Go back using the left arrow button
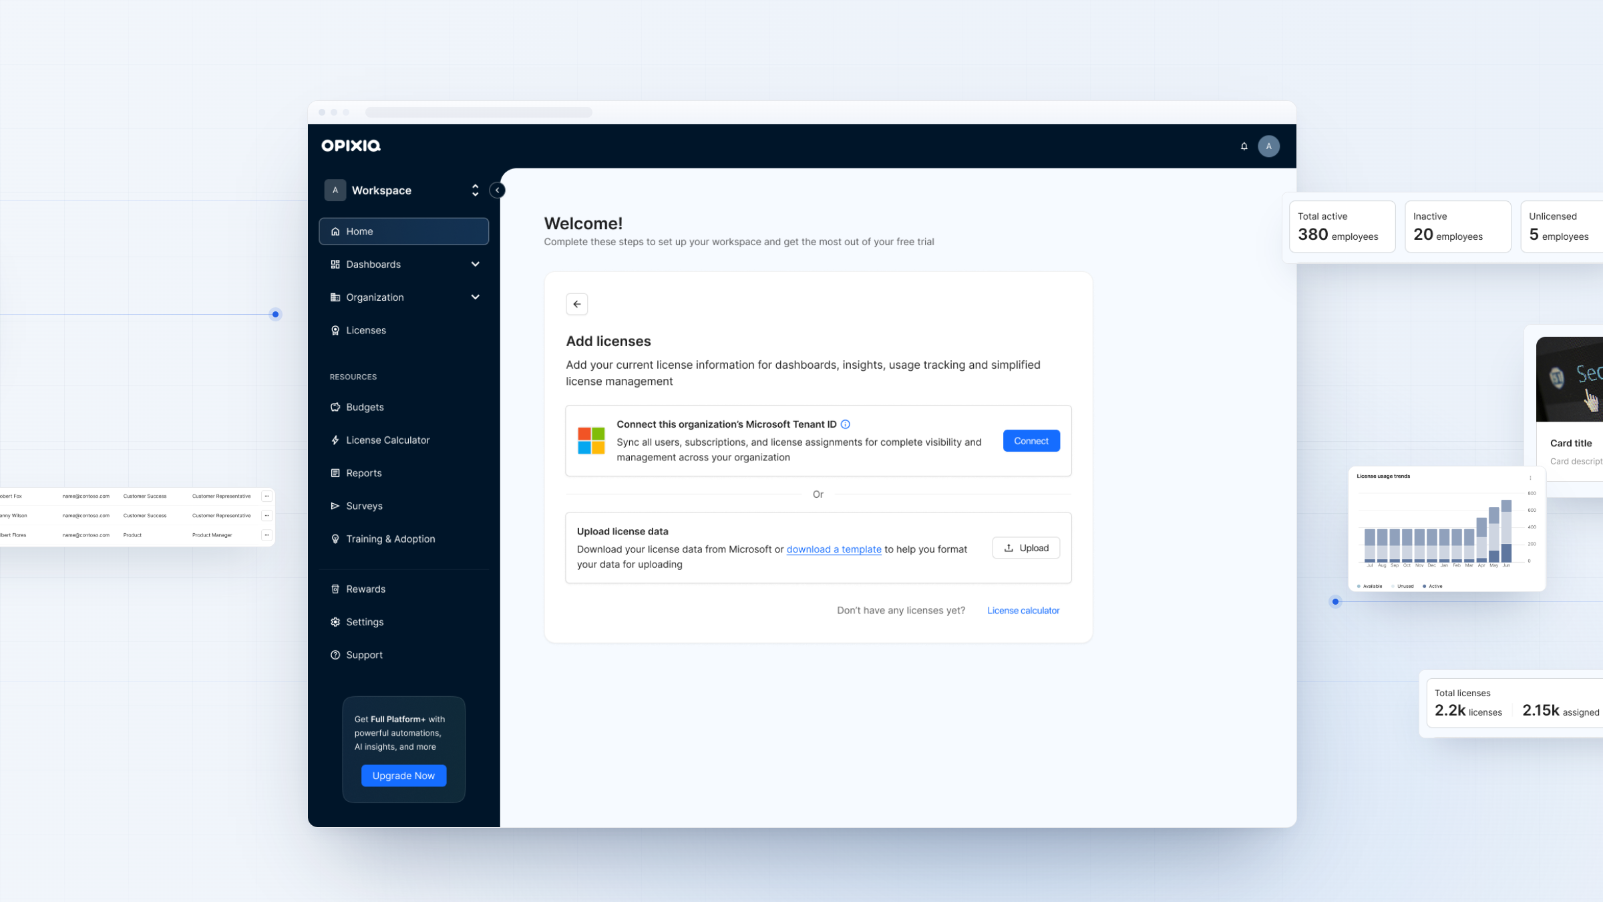Viewport: 1603px width, 902px height. [577, 304]
